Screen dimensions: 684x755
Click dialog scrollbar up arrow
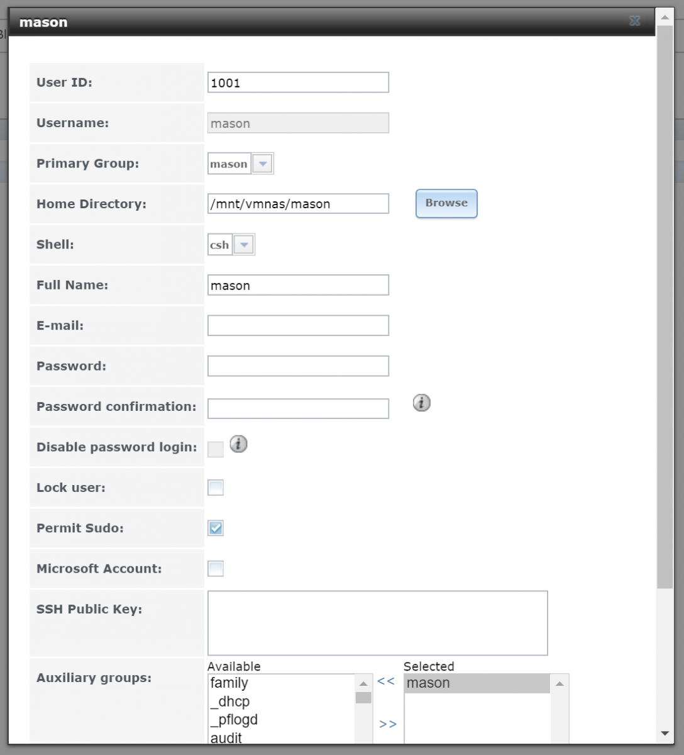pyautogui.click(x=665, y=17)
